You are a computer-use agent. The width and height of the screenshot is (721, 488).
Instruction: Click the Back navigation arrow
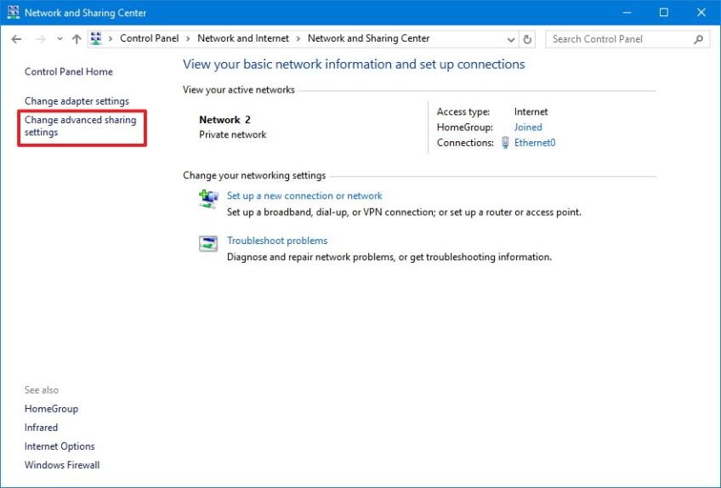pyautogui.click(x=16, y=39)
